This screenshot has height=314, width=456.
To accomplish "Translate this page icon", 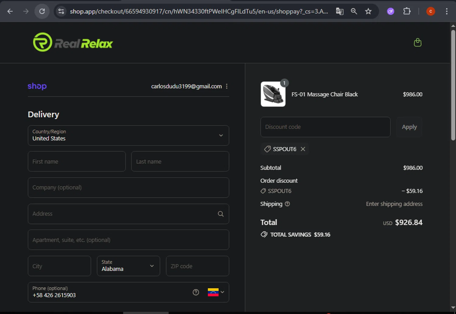I will pos(340,12).
